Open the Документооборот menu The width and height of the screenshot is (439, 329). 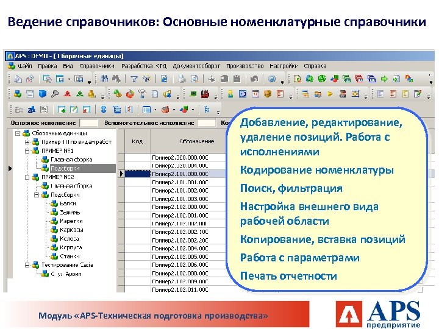(x=196, y=66)
